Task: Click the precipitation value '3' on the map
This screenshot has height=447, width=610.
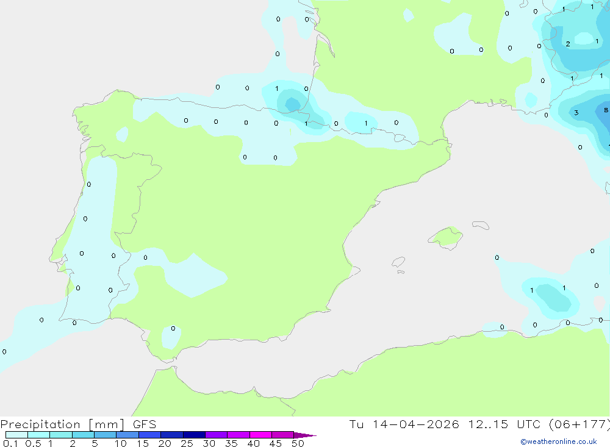Action: (576, 113)
